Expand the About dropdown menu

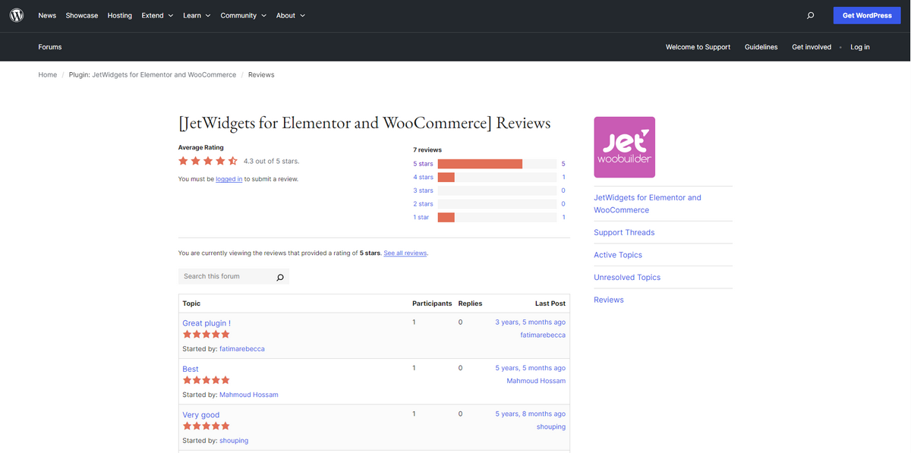[x=291, y=15]
